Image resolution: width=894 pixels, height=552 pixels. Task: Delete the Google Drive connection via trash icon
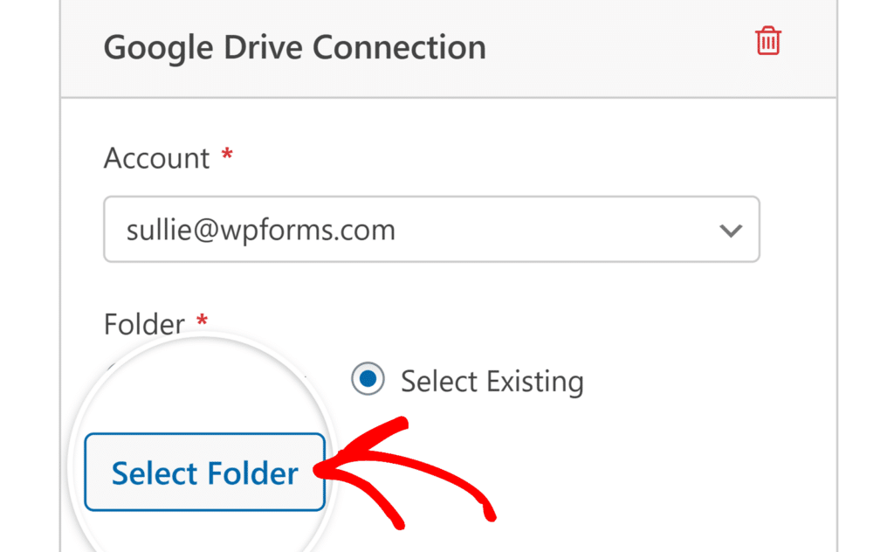tap(767, 41)
